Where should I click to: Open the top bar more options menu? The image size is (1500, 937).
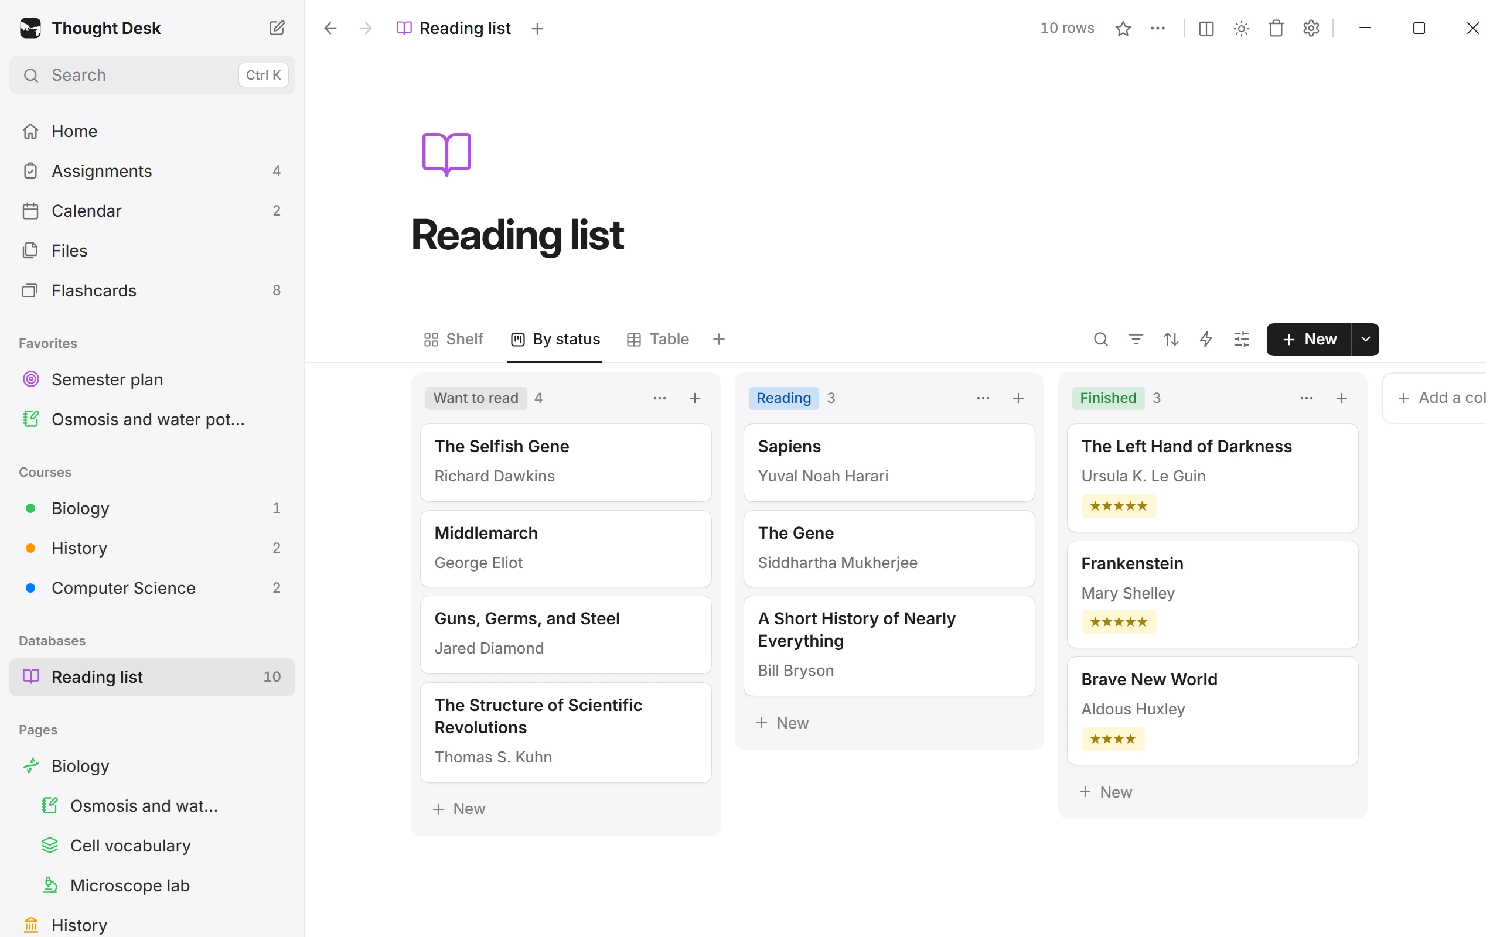[1157, 28]
